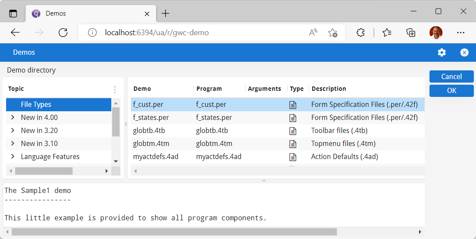
Task: Confirm with the OK button
Action: pos(451,91)
